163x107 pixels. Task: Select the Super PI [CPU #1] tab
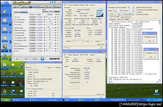(125, 17)
